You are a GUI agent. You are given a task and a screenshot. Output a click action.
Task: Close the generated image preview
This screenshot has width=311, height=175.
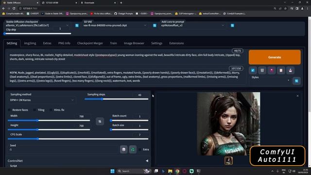click(297, 96)
